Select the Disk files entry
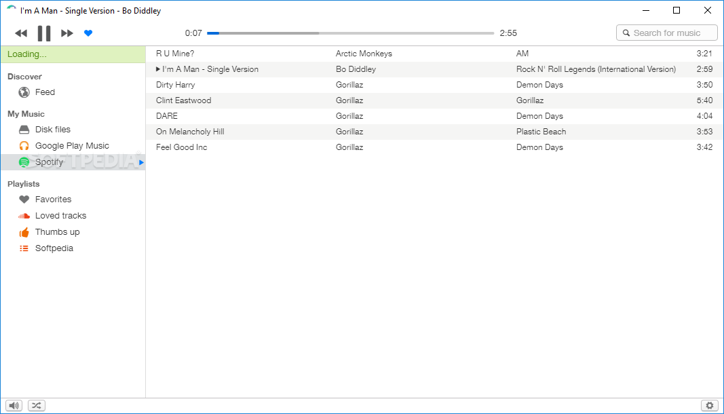The width and height of the screenshot is (724, 414). pos(53,130)
